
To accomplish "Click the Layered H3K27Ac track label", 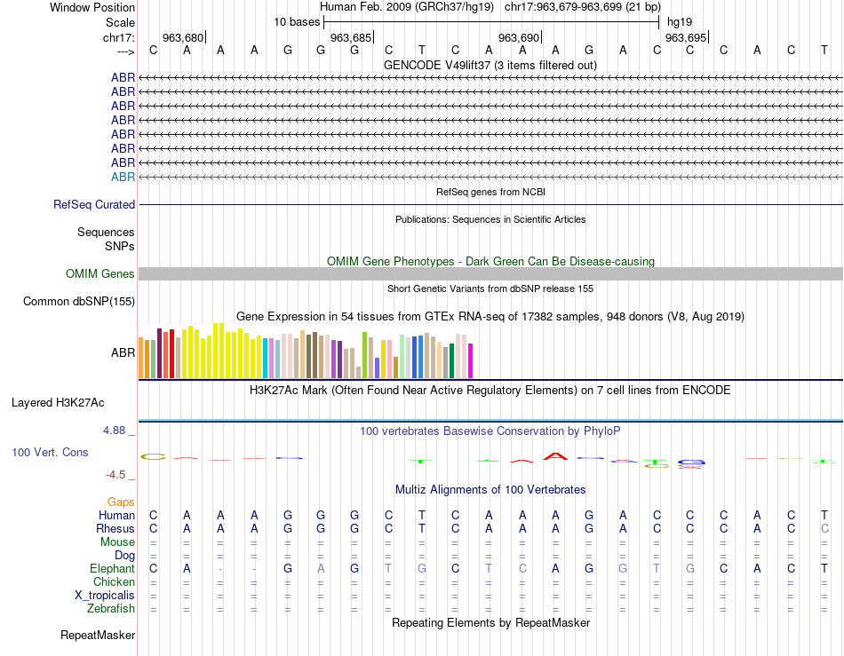I will (x=58, y=402).
